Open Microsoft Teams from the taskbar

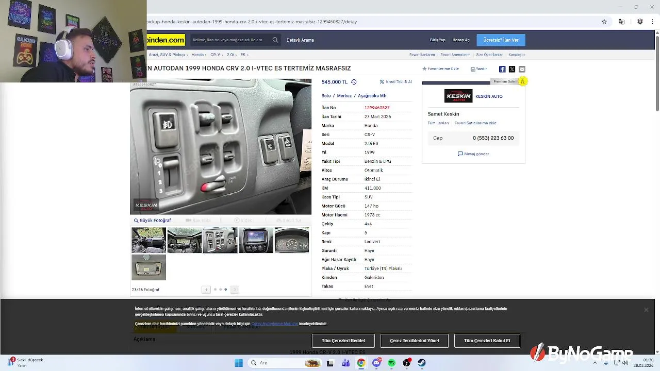[345, 363]
